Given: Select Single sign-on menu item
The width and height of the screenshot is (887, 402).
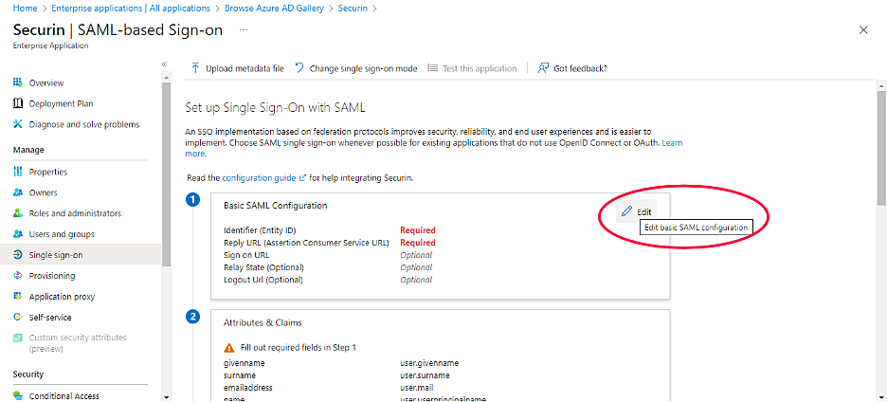Looking at the screenshot, I should point(56,255).
